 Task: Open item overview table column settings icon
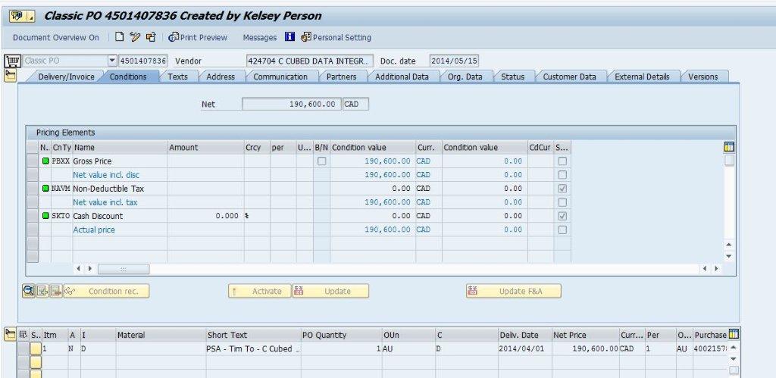[x=733, y=334]
